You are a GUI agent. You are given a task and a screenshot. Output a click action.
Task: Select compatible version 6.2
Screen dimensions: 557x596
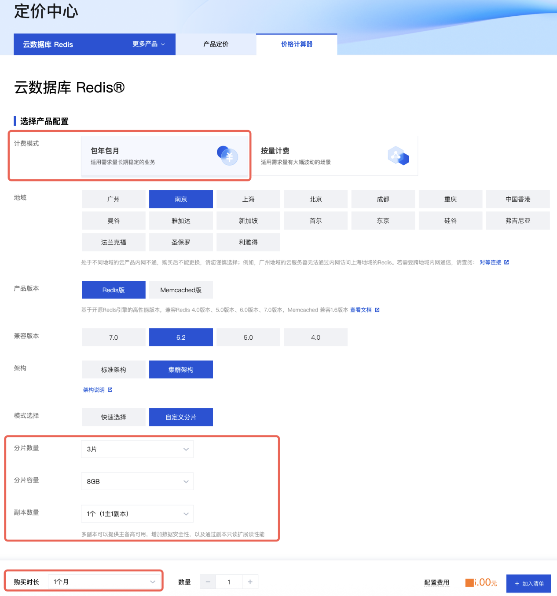pyautogui.click(x=181, y=338)
